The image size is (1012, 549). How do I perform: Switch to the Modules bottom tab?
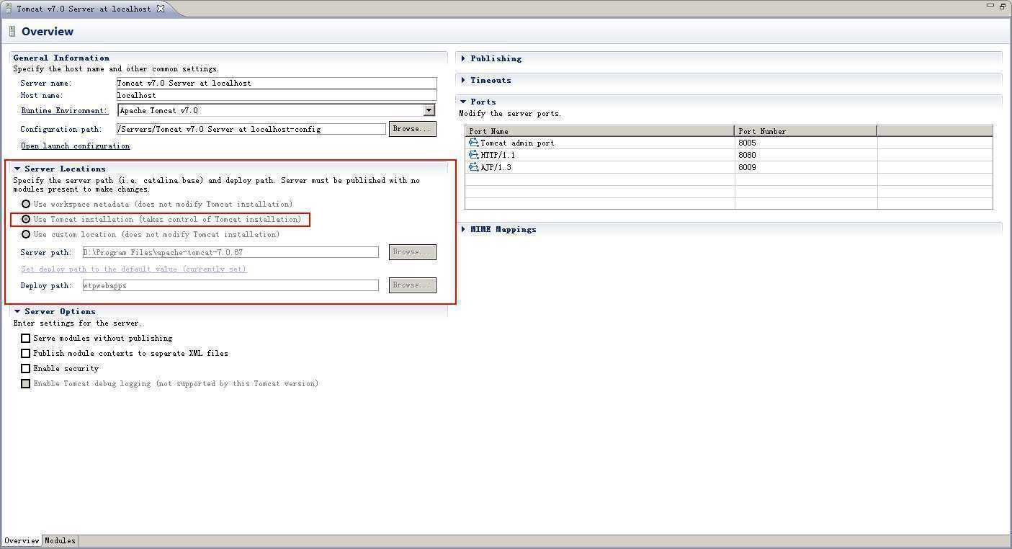coord(60,540)
